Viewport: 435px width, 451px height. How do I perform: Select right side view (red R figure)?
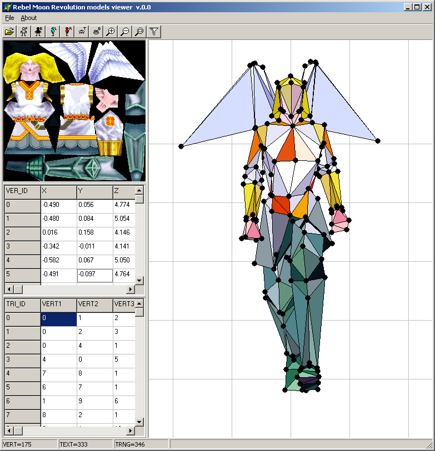(x=67, y=32)
